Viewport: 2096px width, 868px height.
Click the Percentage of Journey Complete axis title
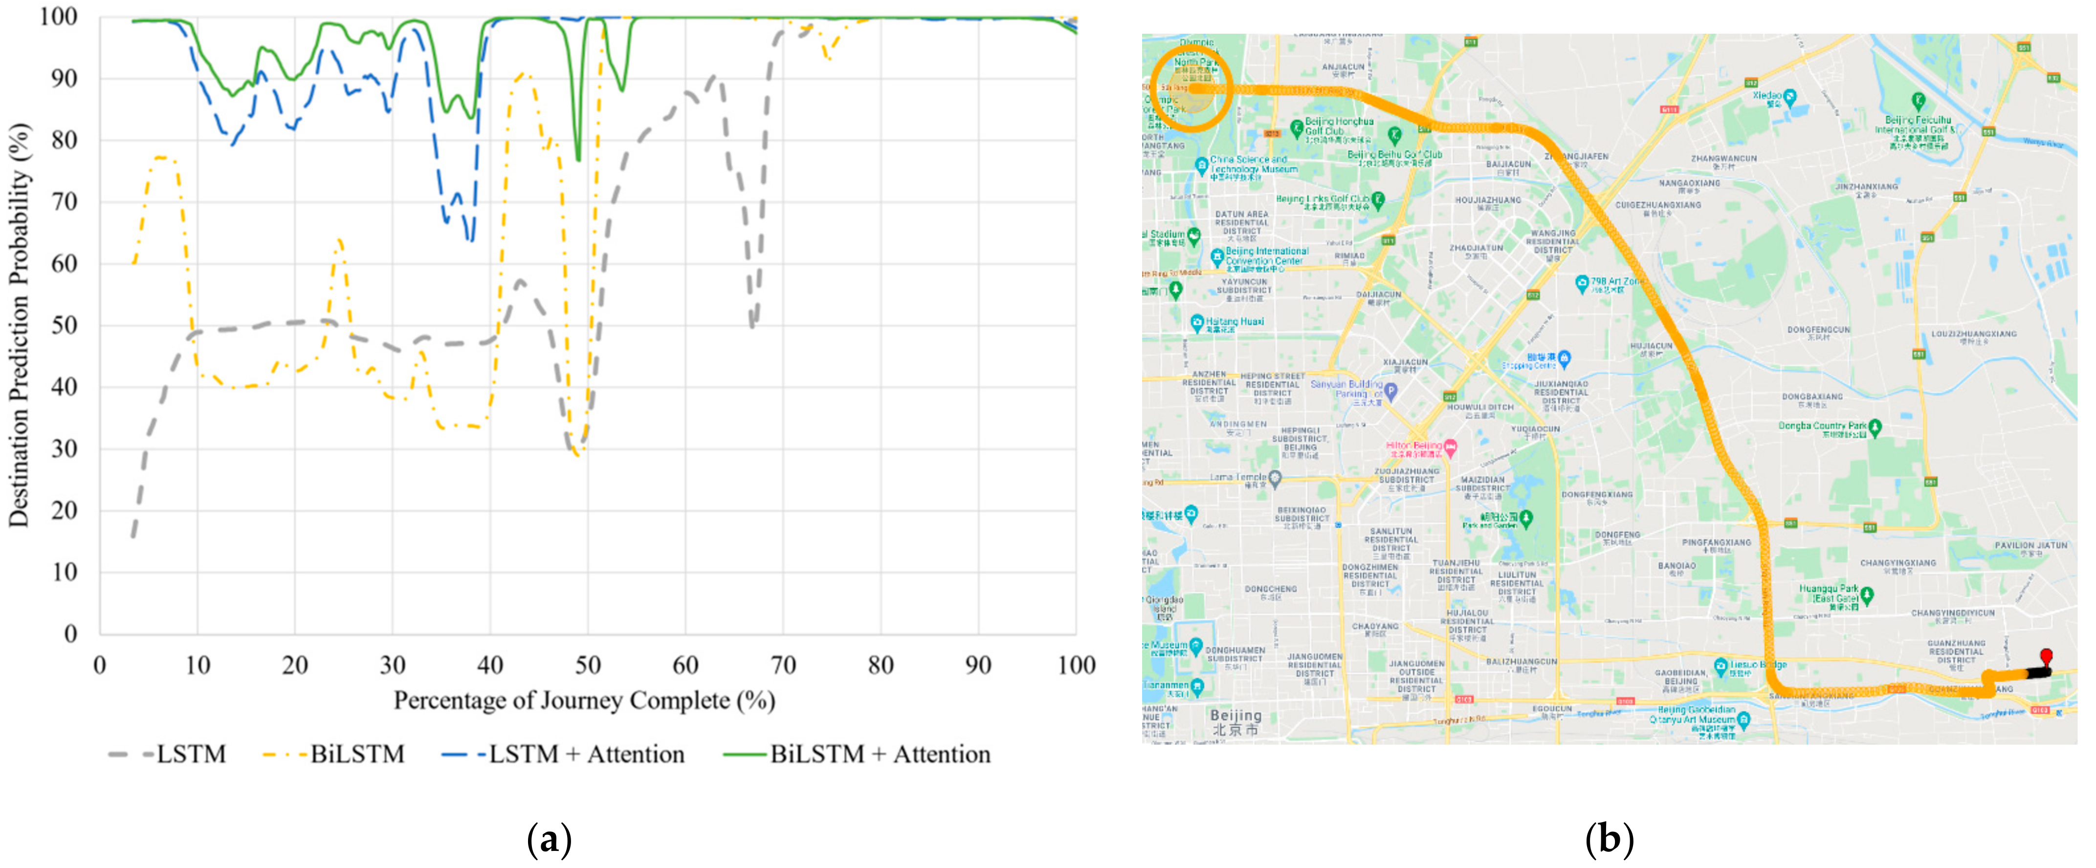pyautogui.click(x=584, y=700)
